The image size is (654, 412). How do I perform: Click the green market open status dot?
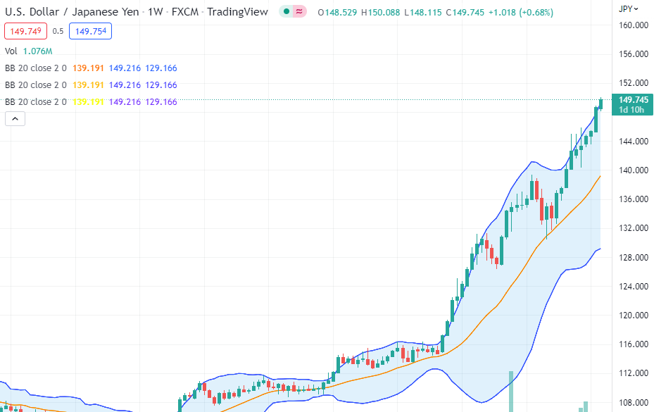[x=286, y=12]
